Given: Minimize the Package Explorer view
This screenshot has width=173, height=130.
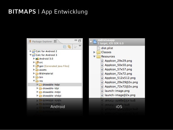Looking at the screenshot, I should (76, 40).
